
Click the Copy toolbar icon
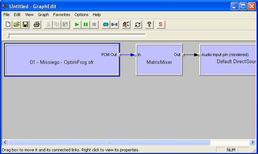click(57, 25)
